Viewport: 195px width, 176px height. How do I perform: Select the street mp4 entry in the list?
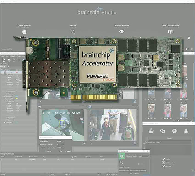point(169,142)
